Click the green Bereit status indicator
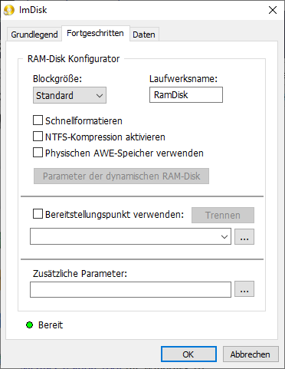285x369 pixels. pyautogui.click(x=30, y=325)
